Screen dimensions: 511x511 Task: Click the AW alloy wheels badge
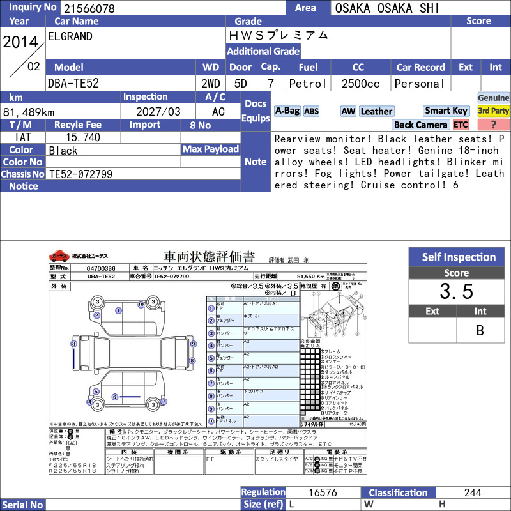[348, 111]
